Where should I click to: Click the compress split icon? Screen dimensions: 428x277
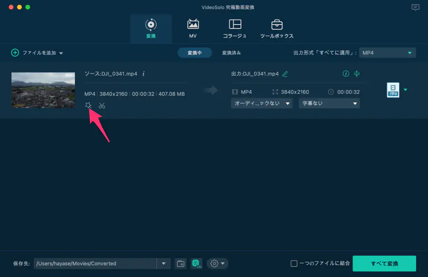357,74
